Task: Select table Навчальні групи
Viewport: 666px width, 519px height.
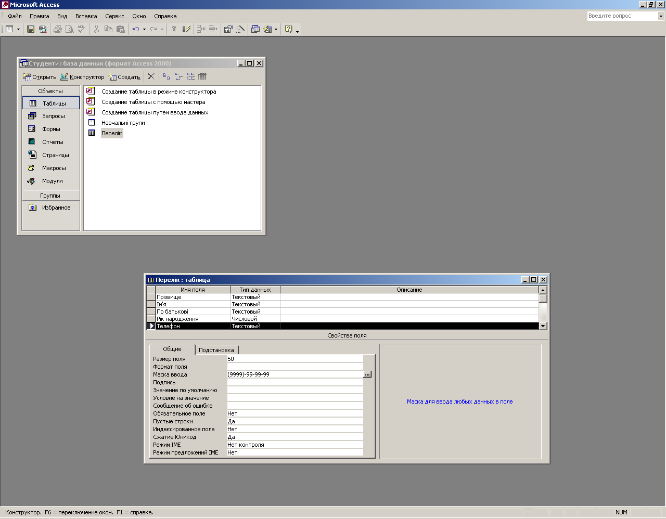Action: tap(123, 123)
